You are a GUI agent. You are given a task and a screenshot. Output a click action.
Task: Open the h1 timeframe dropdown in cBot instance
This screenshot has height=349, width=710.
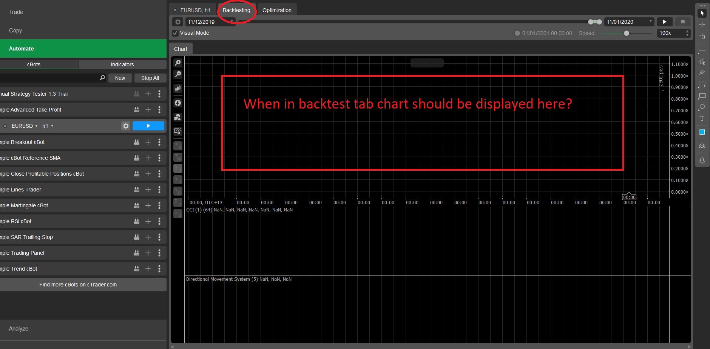pos(48,126)
